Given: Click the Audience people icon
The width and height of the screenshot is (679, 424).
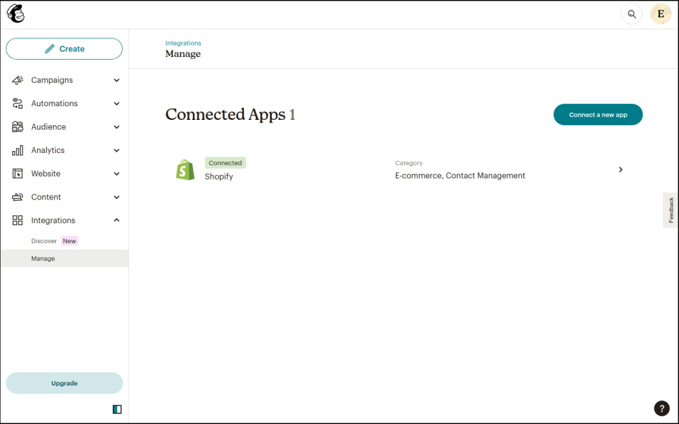Looking at the screenshot, I should (17, 127).
